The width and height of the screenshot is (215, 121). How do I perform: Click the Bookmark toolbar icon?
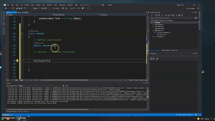(x=83, y=8)
